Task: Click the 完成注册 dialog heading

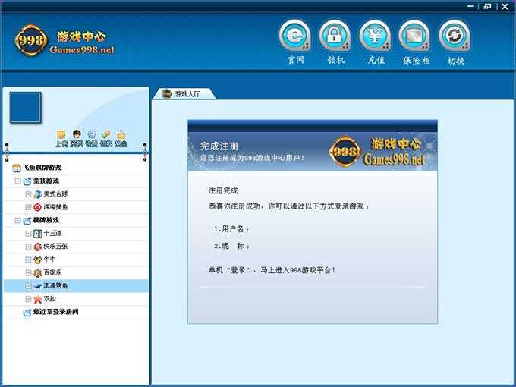Action: coord(219,146)
